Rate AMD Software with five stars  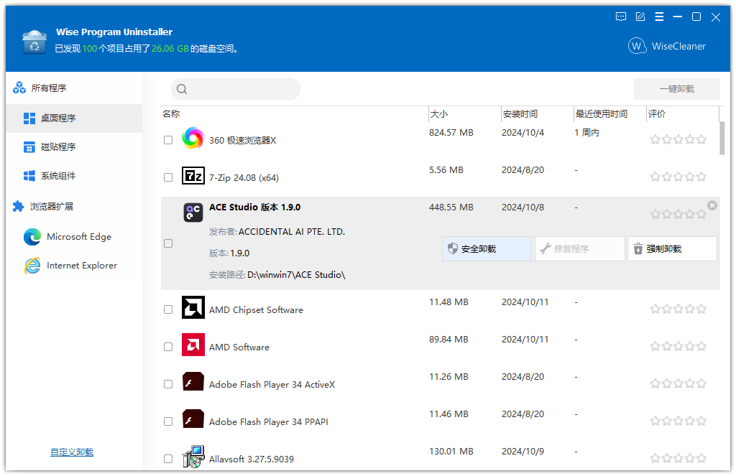pyautogui.click(x=701, y=345)
